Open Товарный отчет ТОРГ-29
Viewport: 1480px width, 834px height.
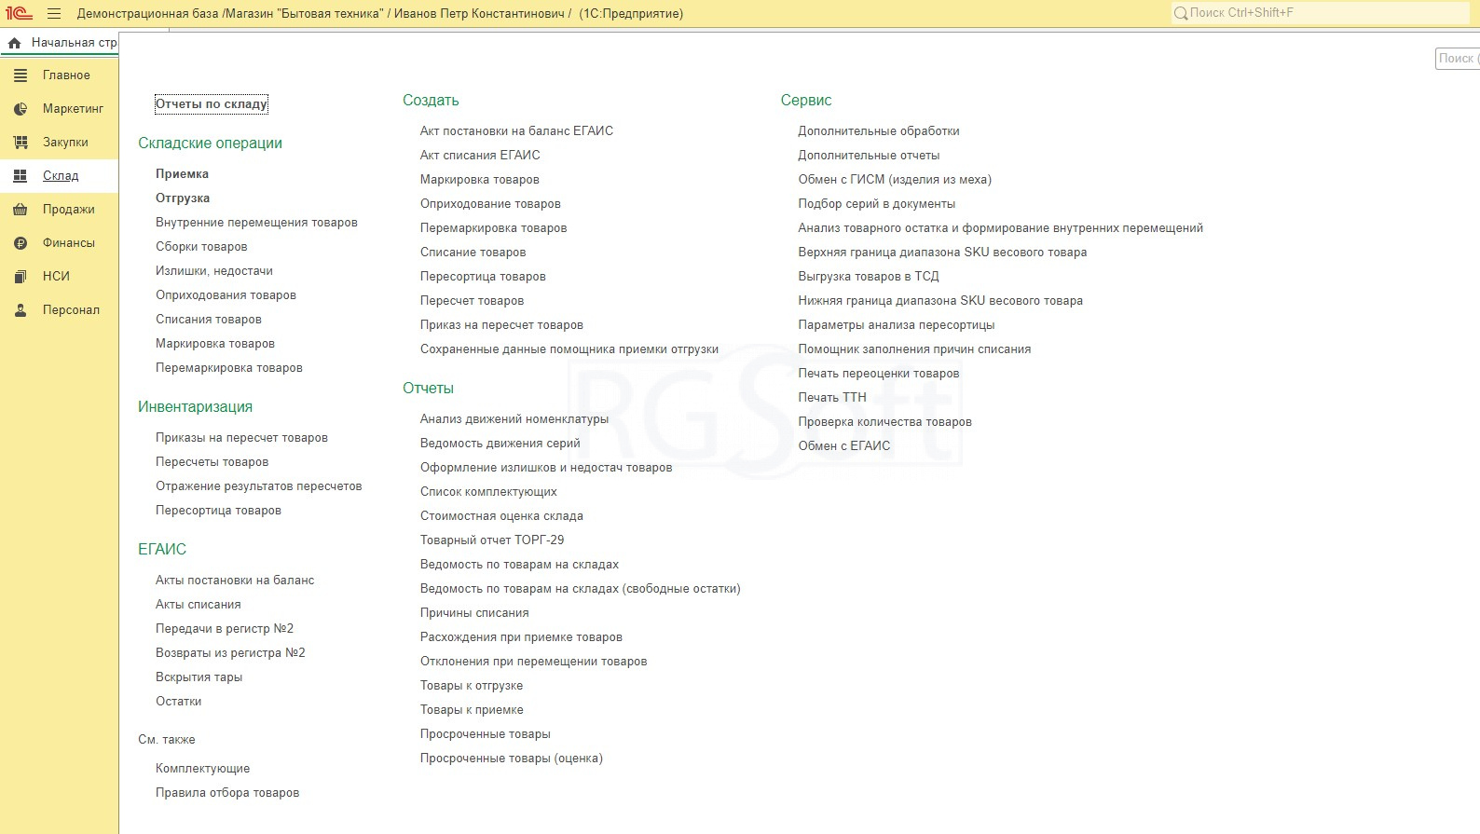pos(492,540)
